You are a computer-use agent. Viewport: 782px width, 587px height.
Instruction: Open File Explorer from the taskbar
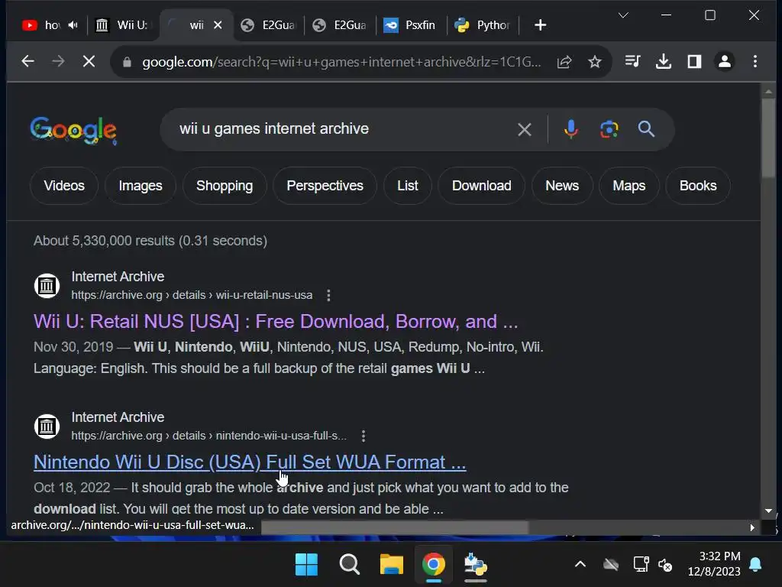(x=392, y=565)
